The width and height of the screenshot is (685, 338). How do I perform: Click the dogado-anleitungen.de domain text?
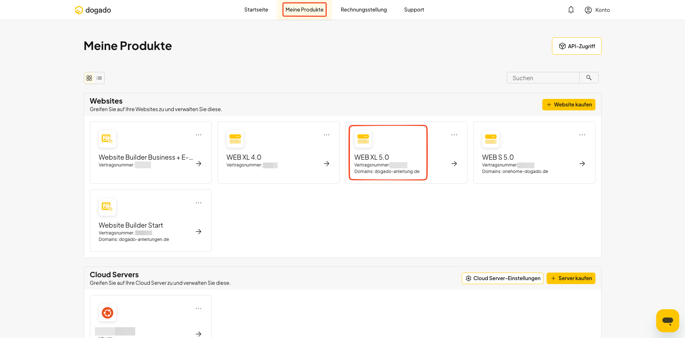pos(144,239)
